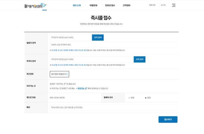Go to the 고객센터 menu
Viewport: 204px width, 134px height.
(x=126, y=5)
